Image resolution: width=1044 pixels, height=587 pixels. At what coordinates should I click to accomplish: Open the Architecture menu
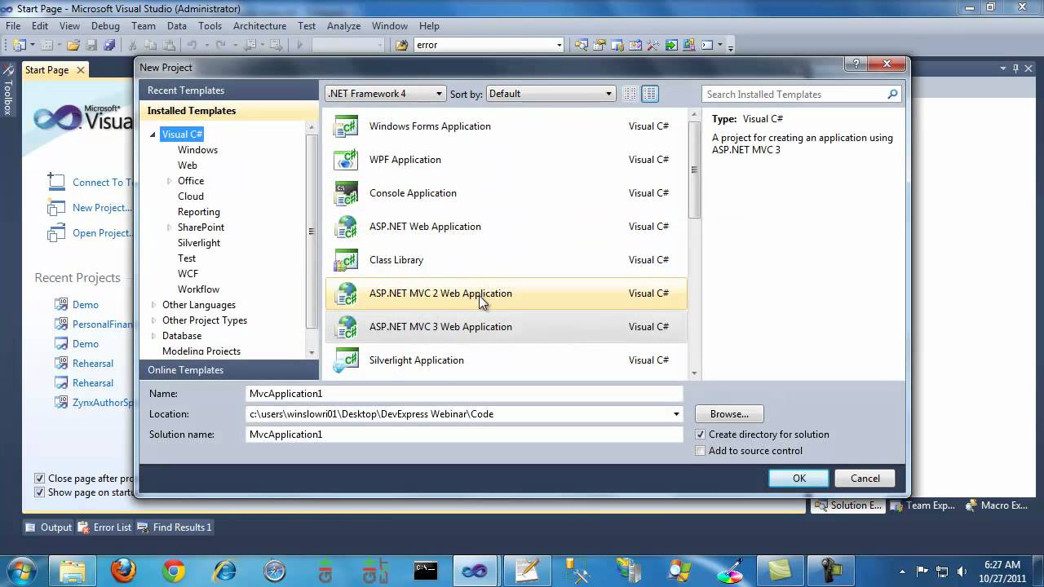pos(259,26)
